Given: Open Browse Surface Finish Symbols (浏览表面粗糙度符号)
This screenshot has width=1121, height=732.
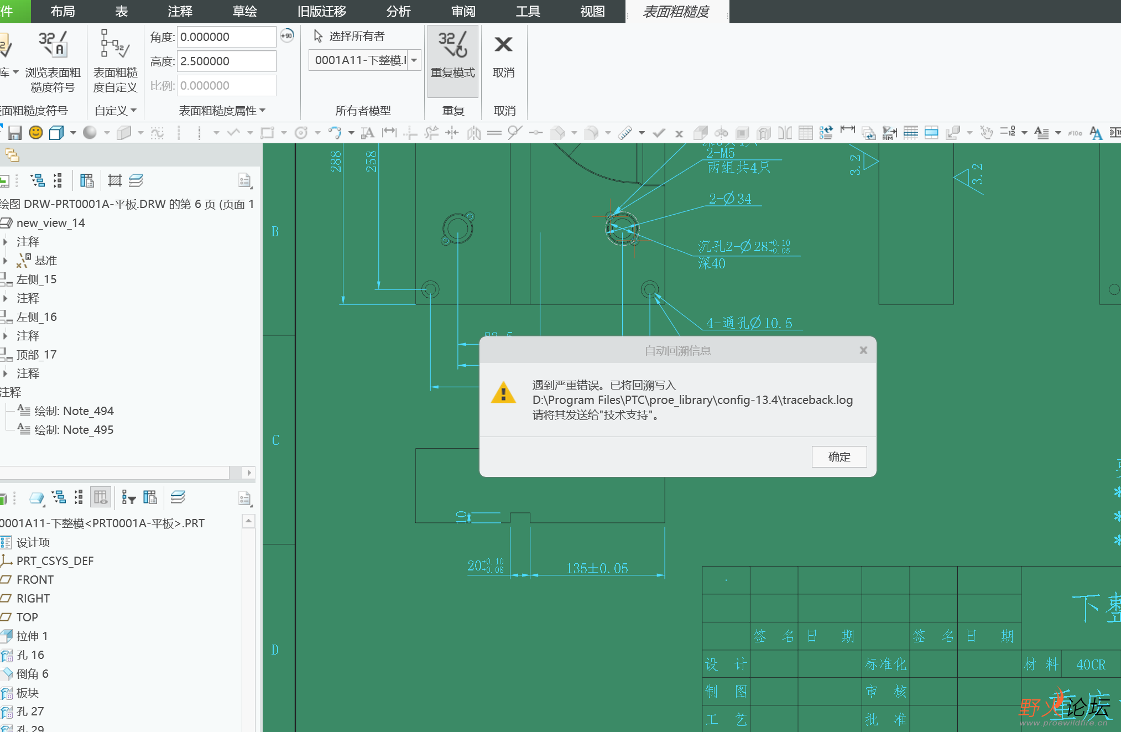Looking at the screenshot, I should [x=53, y=61].
